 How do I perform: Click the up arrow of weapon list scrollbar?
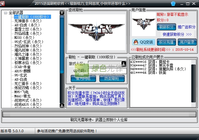[x=62, y=13]
